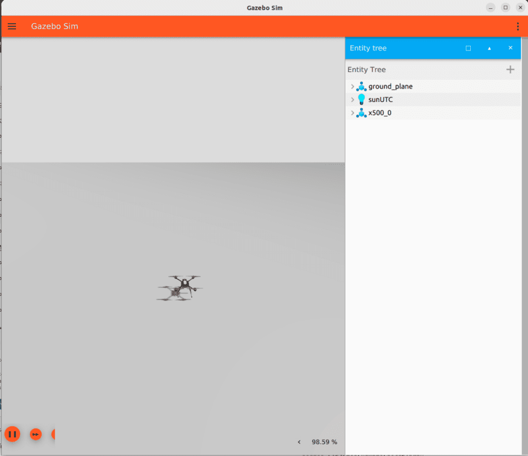The height and width of the screenshot is (456, 528).
Task: Click the x500_0 model icon
Action: 361,113
